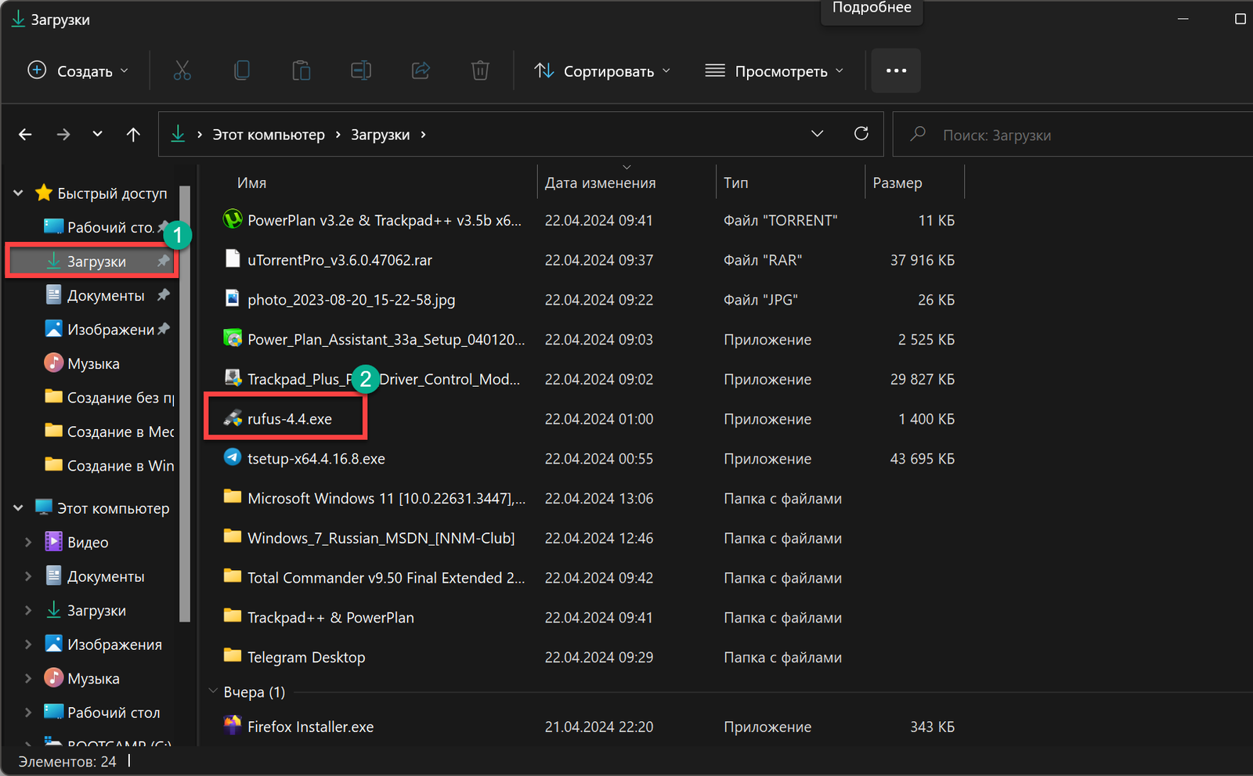The image size is (1253, 776).
Task: Collapse the Быстрый доступ tree node
Action: tap(18, 193)
